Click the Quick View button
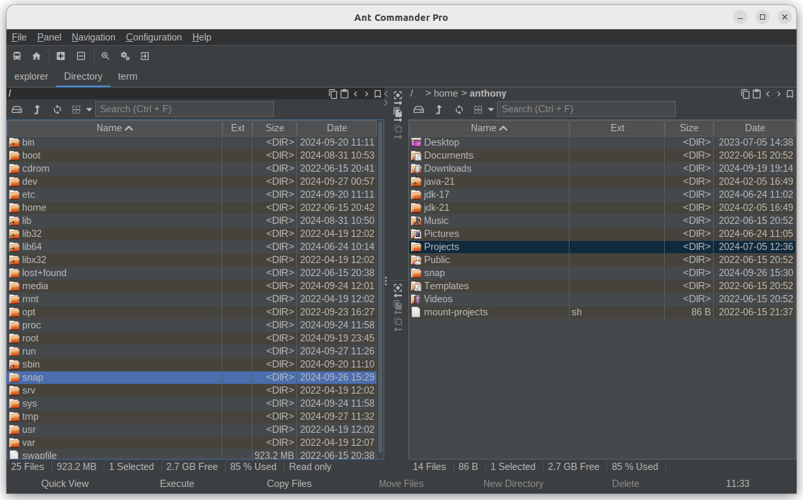803x500 pixels. pyautogui.click(x=65, y=484)
